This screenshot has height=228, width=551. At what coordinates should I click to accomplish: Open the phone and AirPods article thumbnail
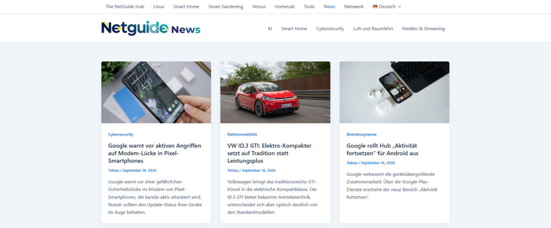(x=394, y=92)
